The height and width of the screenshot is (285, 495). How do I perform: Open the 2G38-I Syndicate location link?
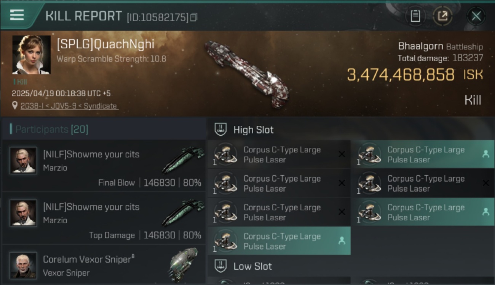click(69, 106)
